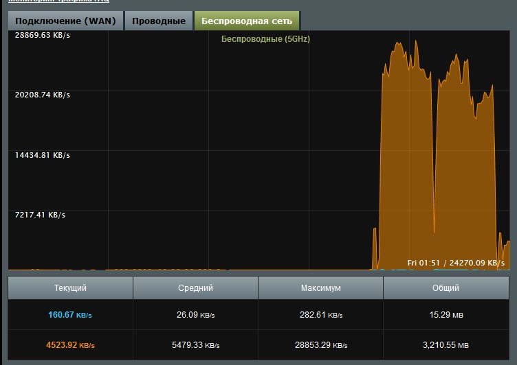The height and width of the screenshot is (365, 517).
Task: Switch to the Проводные tab
Action: (159, 21)
